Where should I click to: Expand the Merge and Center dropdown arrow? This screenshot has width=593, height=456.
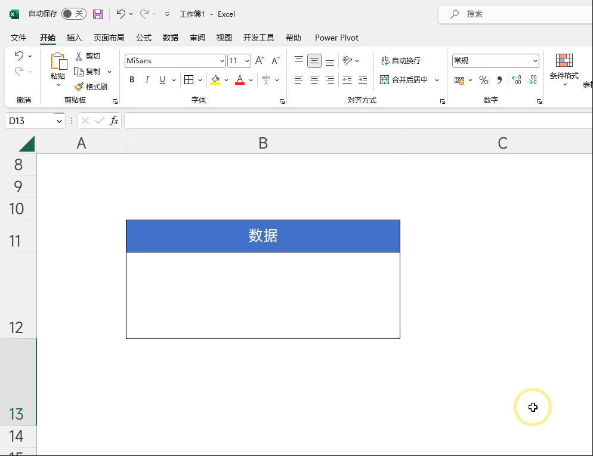437,80
